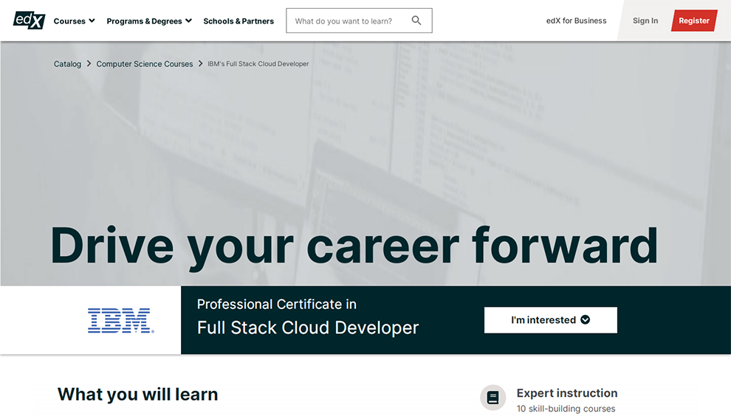
Task: Open edX for Business link
Action: click(576, 21)
